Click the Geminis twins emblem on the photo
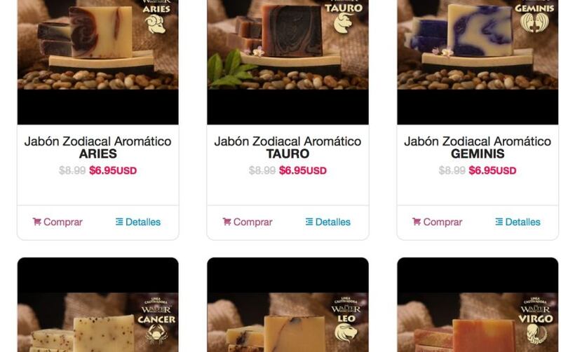561x352 pixels. point(534,23)
